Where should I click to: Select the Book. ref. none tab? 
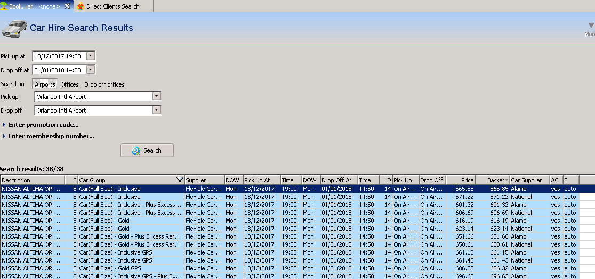pos(34,6)
